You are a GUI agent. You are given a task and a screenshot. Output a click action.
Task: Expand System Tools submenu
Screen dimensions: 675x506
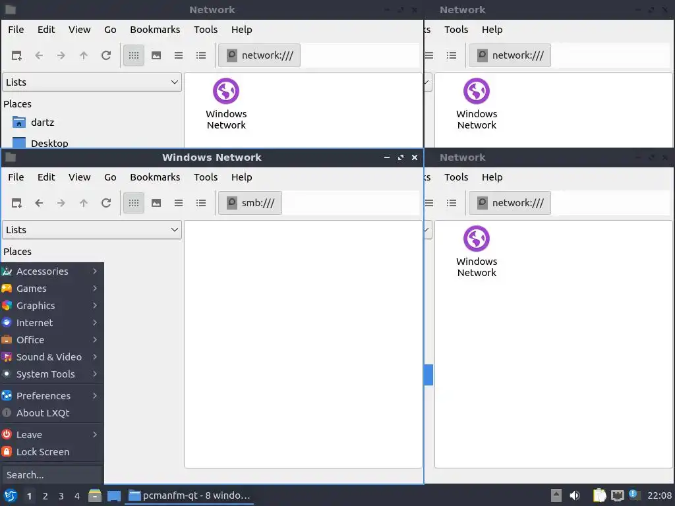click(51, 374)
